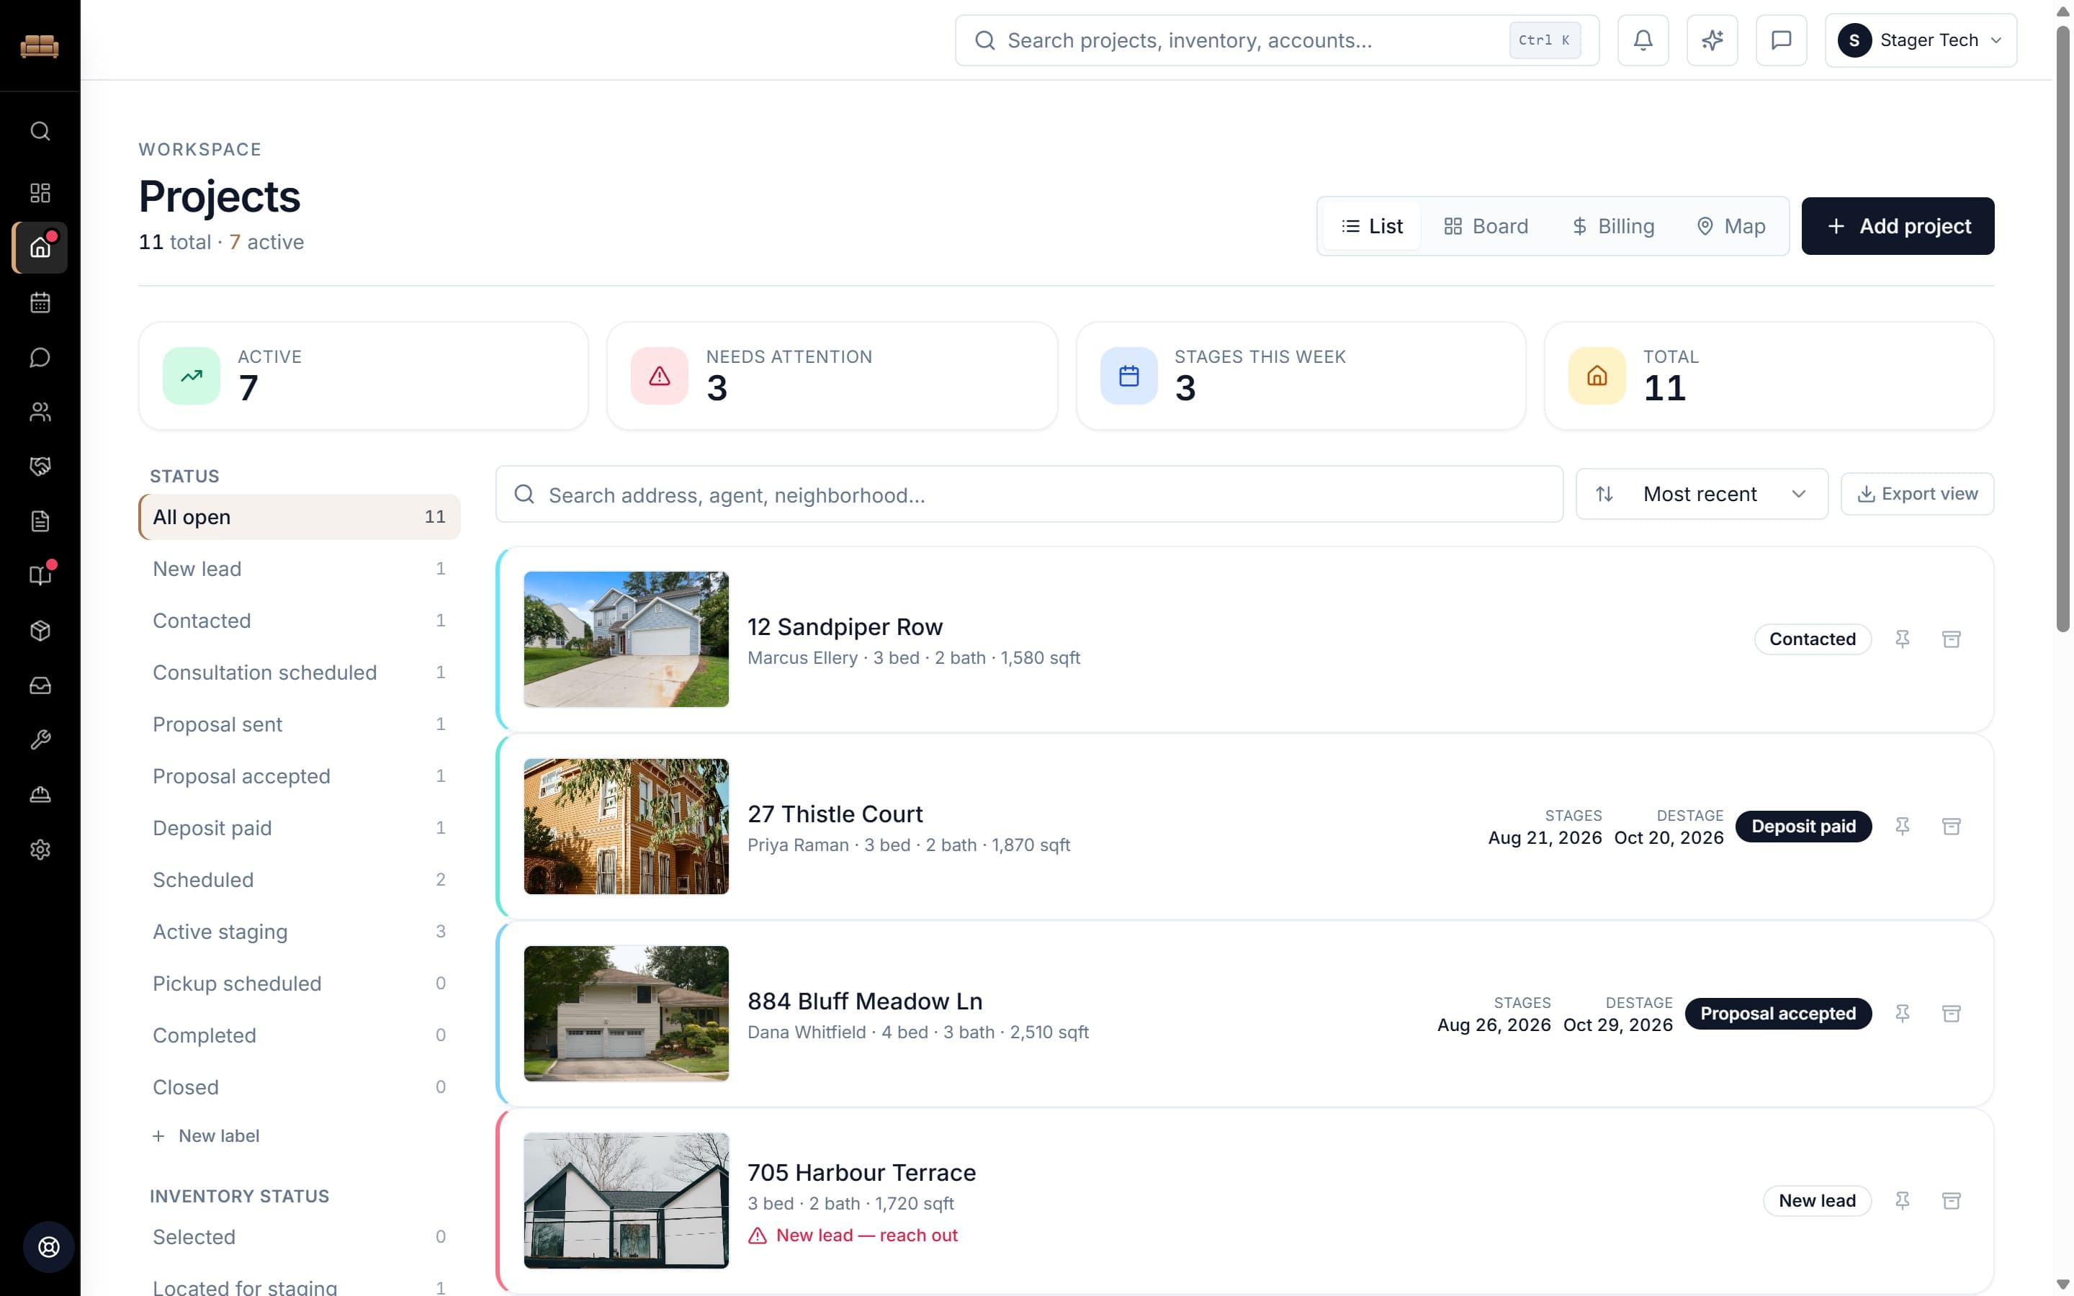
Task: Open the wrench tools icon in sidebar
Action: point(40,739)
